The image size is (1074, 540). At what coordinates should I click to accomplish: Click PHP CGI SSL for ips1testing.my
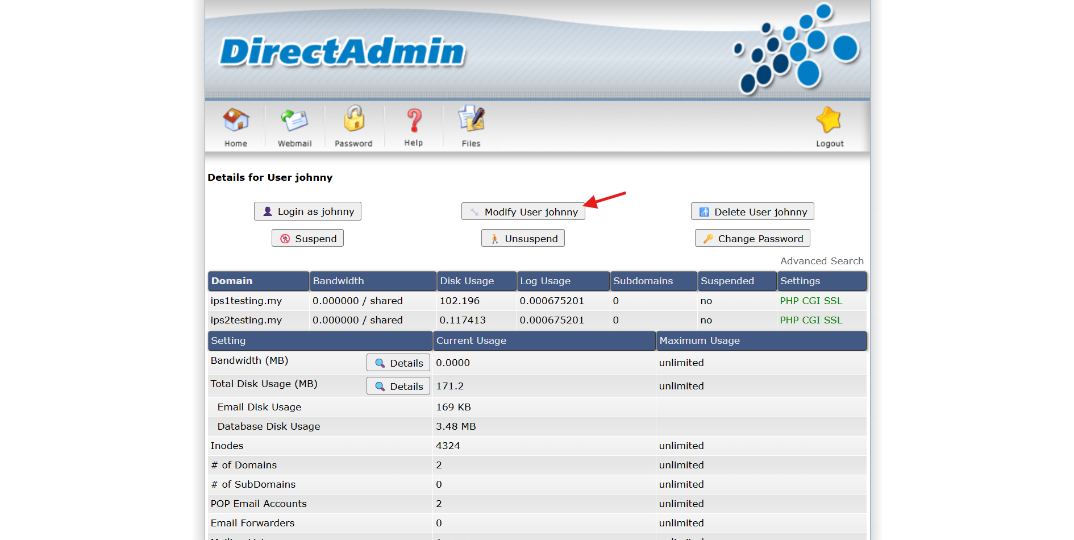(811, 301)
